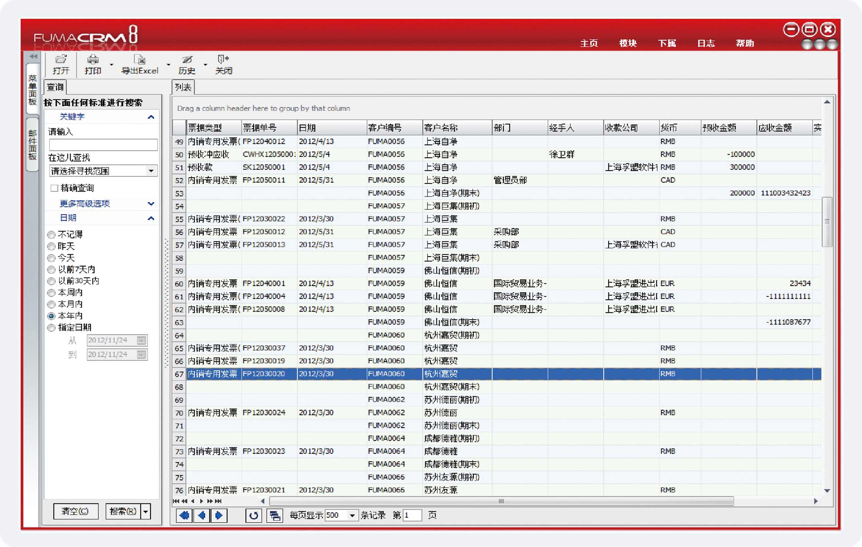Open the 历史 (History) toolbar icon
This screenshot has height=547, width=862.
(187, 60)
